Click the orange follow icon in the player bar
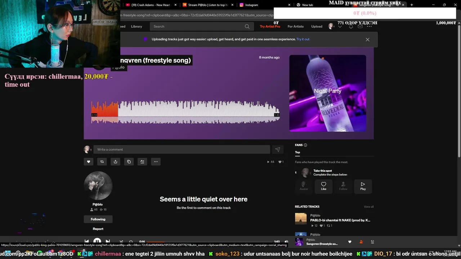 361,242
